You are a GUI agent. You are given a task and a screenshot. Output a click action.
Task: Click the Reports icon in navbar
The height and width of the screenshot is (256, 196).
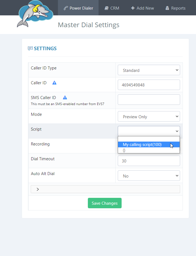click(x=167, y=8)
